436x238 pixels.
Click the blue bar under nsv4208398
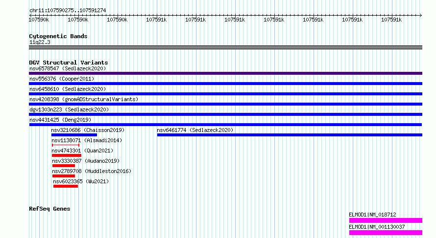point(225,104)
